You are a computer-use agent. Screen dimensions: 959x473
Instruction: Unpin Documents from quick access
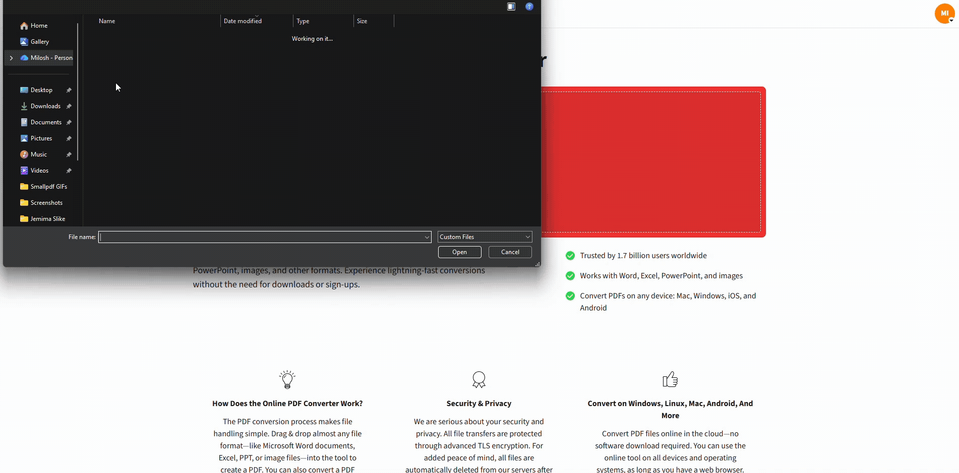[69, 122]
